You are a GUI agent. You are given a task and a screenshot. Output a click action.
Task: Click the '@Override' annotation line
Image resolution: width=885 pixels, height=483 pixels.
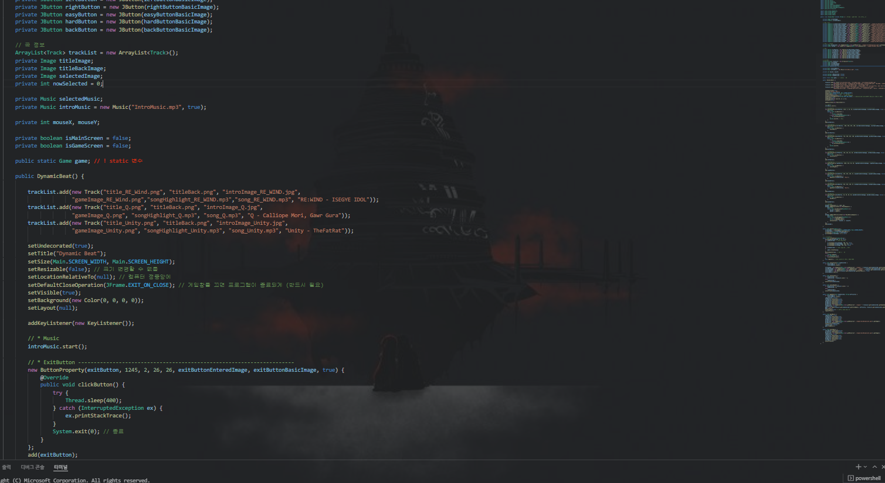click(54, 378)
